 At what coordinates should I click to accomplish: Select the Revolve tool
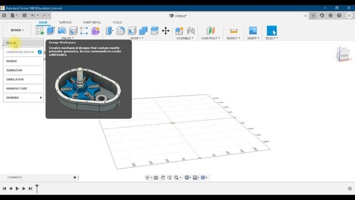(x=62, y=31)
